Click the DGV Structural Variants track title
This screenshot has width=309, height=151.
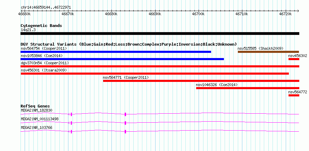pyautogui.click(x=129, y=44)
